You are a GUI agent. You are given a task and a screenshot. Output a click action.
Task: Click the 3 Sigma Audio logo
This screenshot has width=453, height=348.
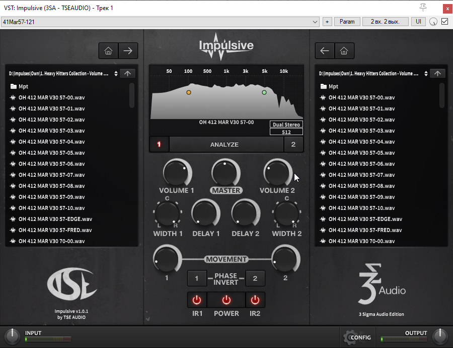382,284
